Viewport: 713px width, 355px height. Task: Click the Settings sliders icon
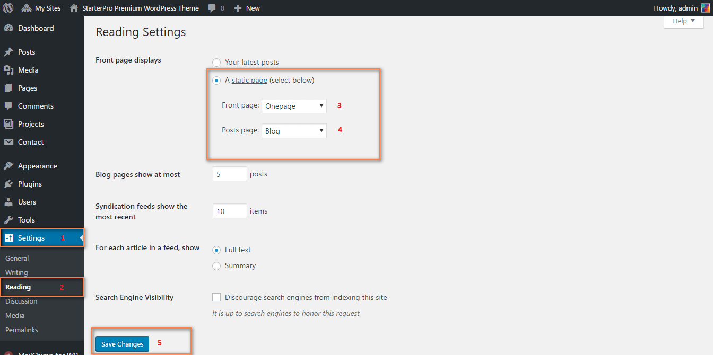click(8, 238)
